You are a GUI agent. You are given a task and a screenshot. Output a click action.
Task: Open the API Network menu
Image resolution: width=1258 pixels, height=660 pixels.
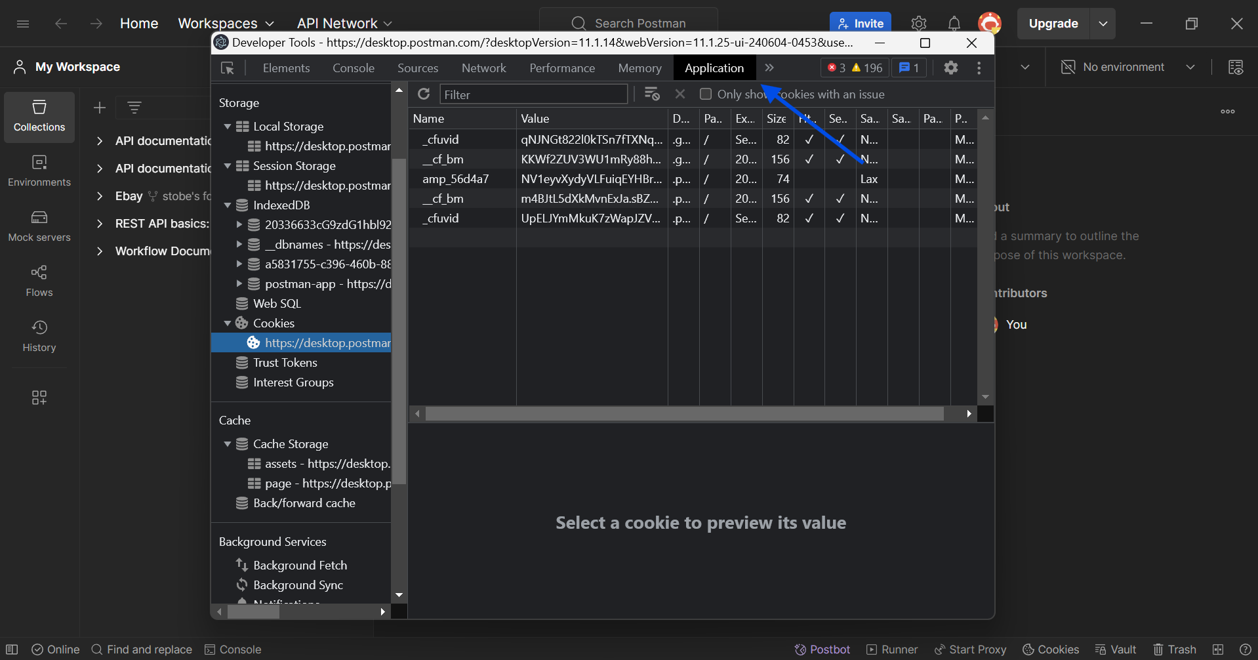pyautogui.click(x=344, y=24)
